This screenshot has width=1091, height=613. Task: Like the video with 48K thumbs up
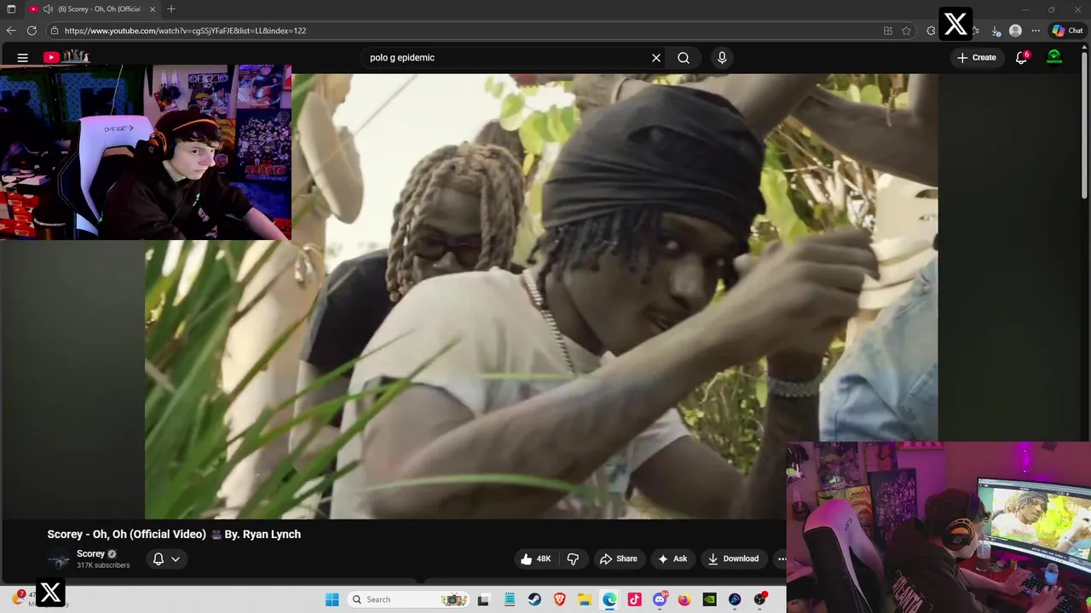point(536,559)
